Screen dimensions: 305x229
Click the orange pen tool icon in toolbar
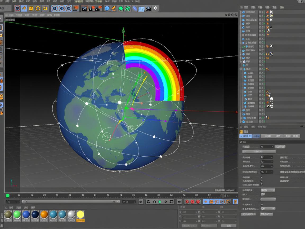point(114,8)
